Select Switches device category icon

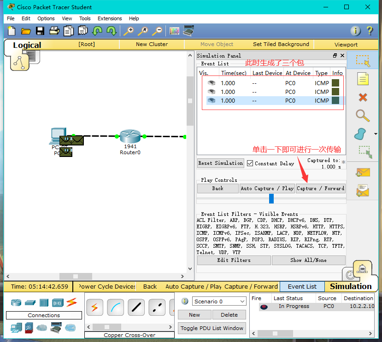[x=30, y=302]
